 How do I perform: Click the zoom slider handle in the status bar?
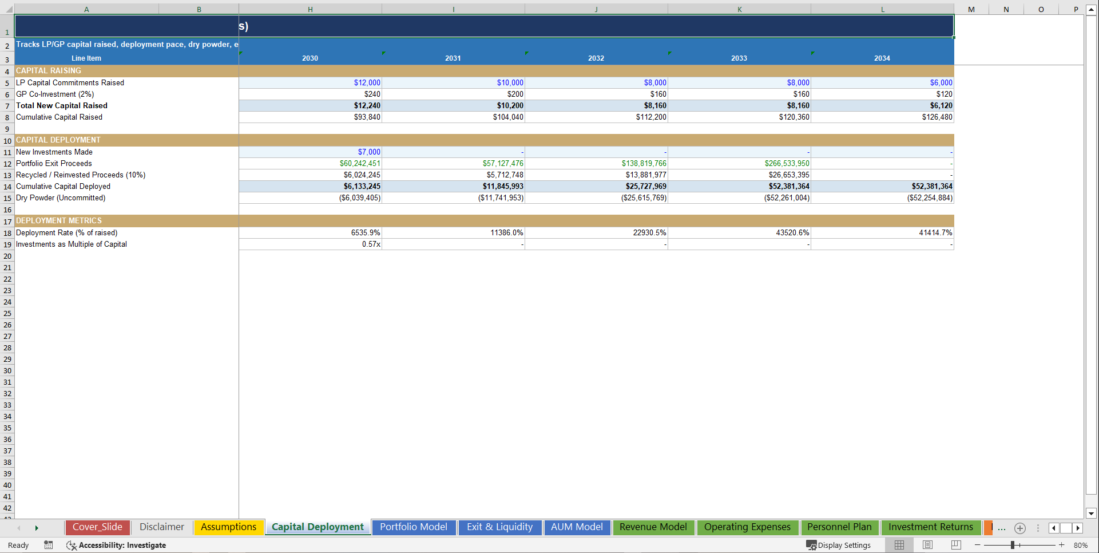[1013, 545]
